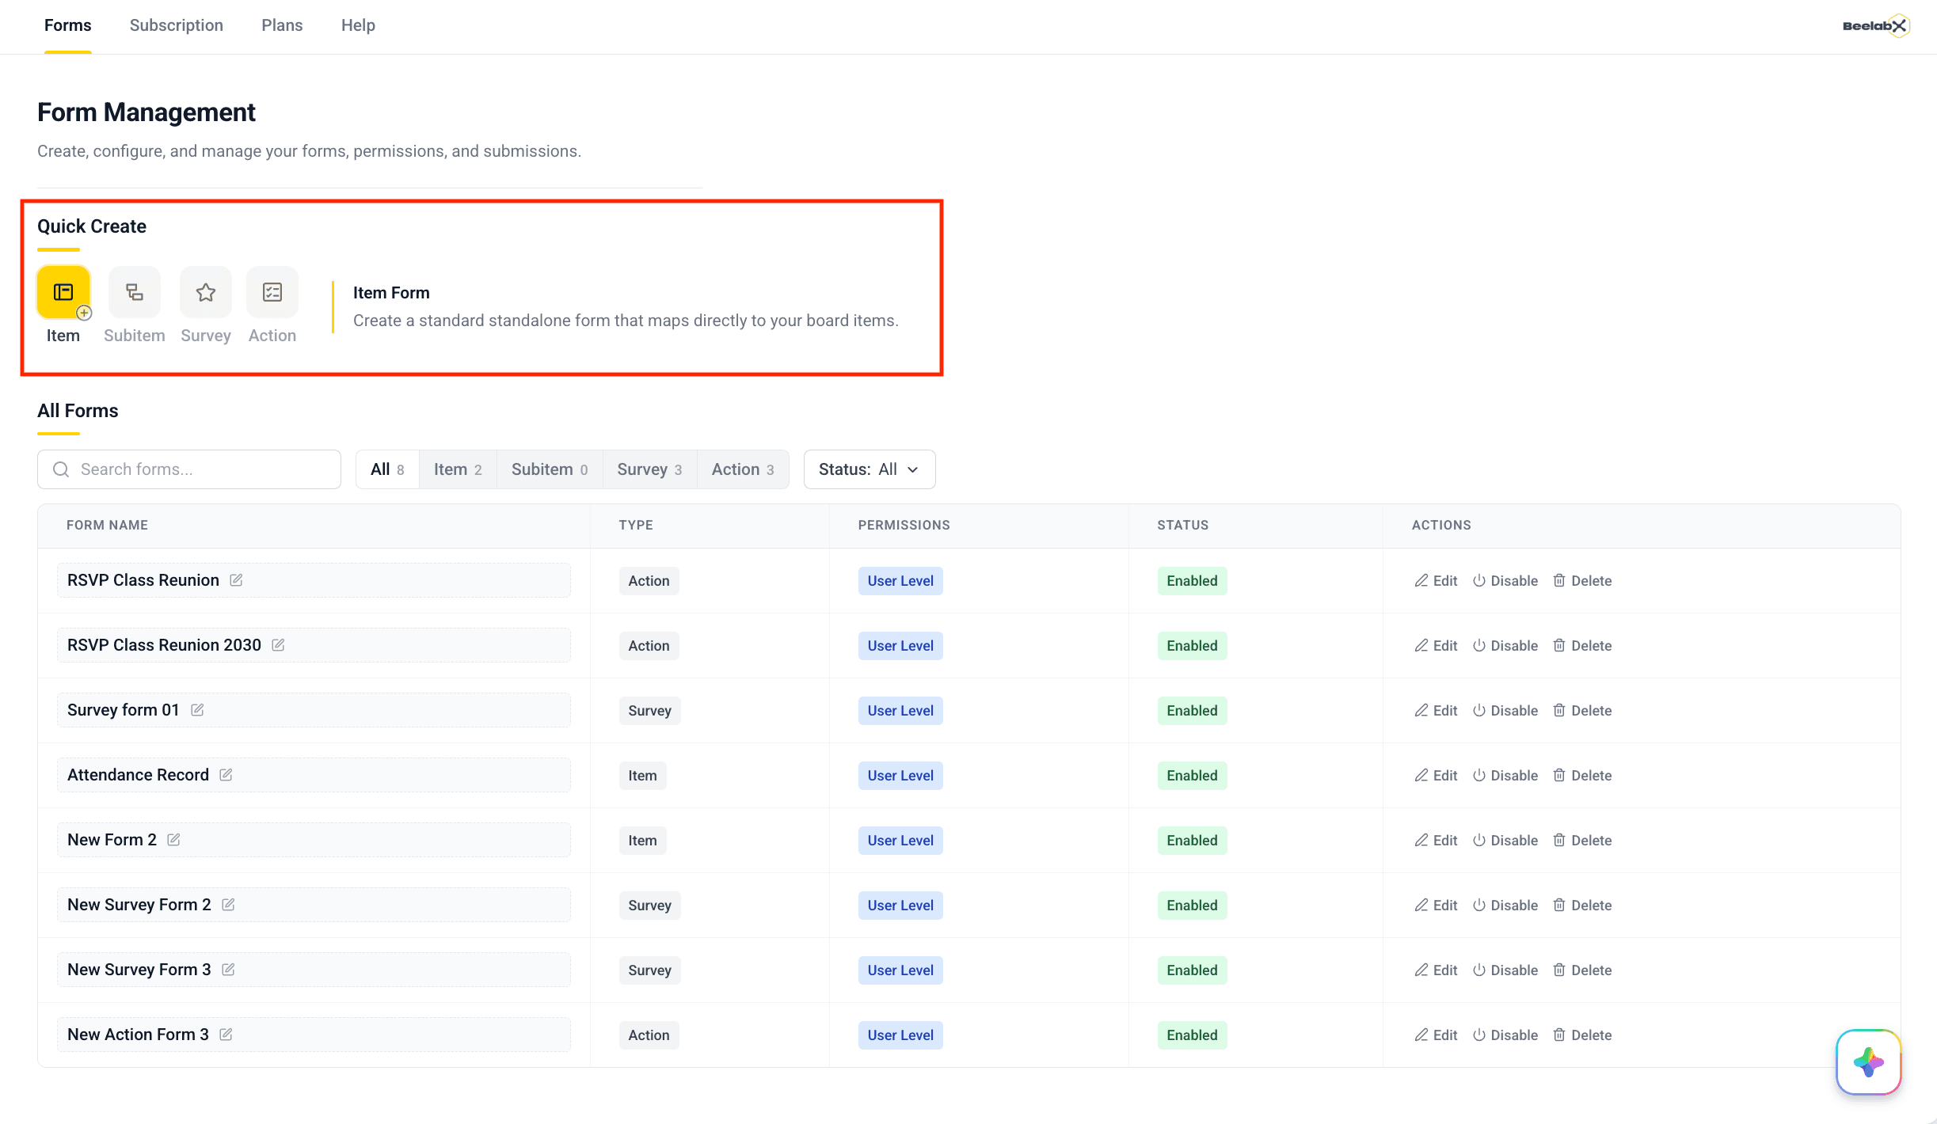
Task: Focus the Search forms field
Action: (189, 469)
